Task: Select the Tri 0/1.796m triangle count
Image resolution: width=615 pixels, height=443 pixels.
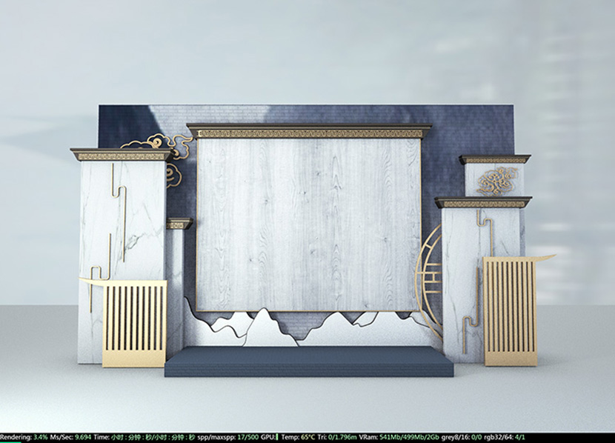Action: click(337, 437)
